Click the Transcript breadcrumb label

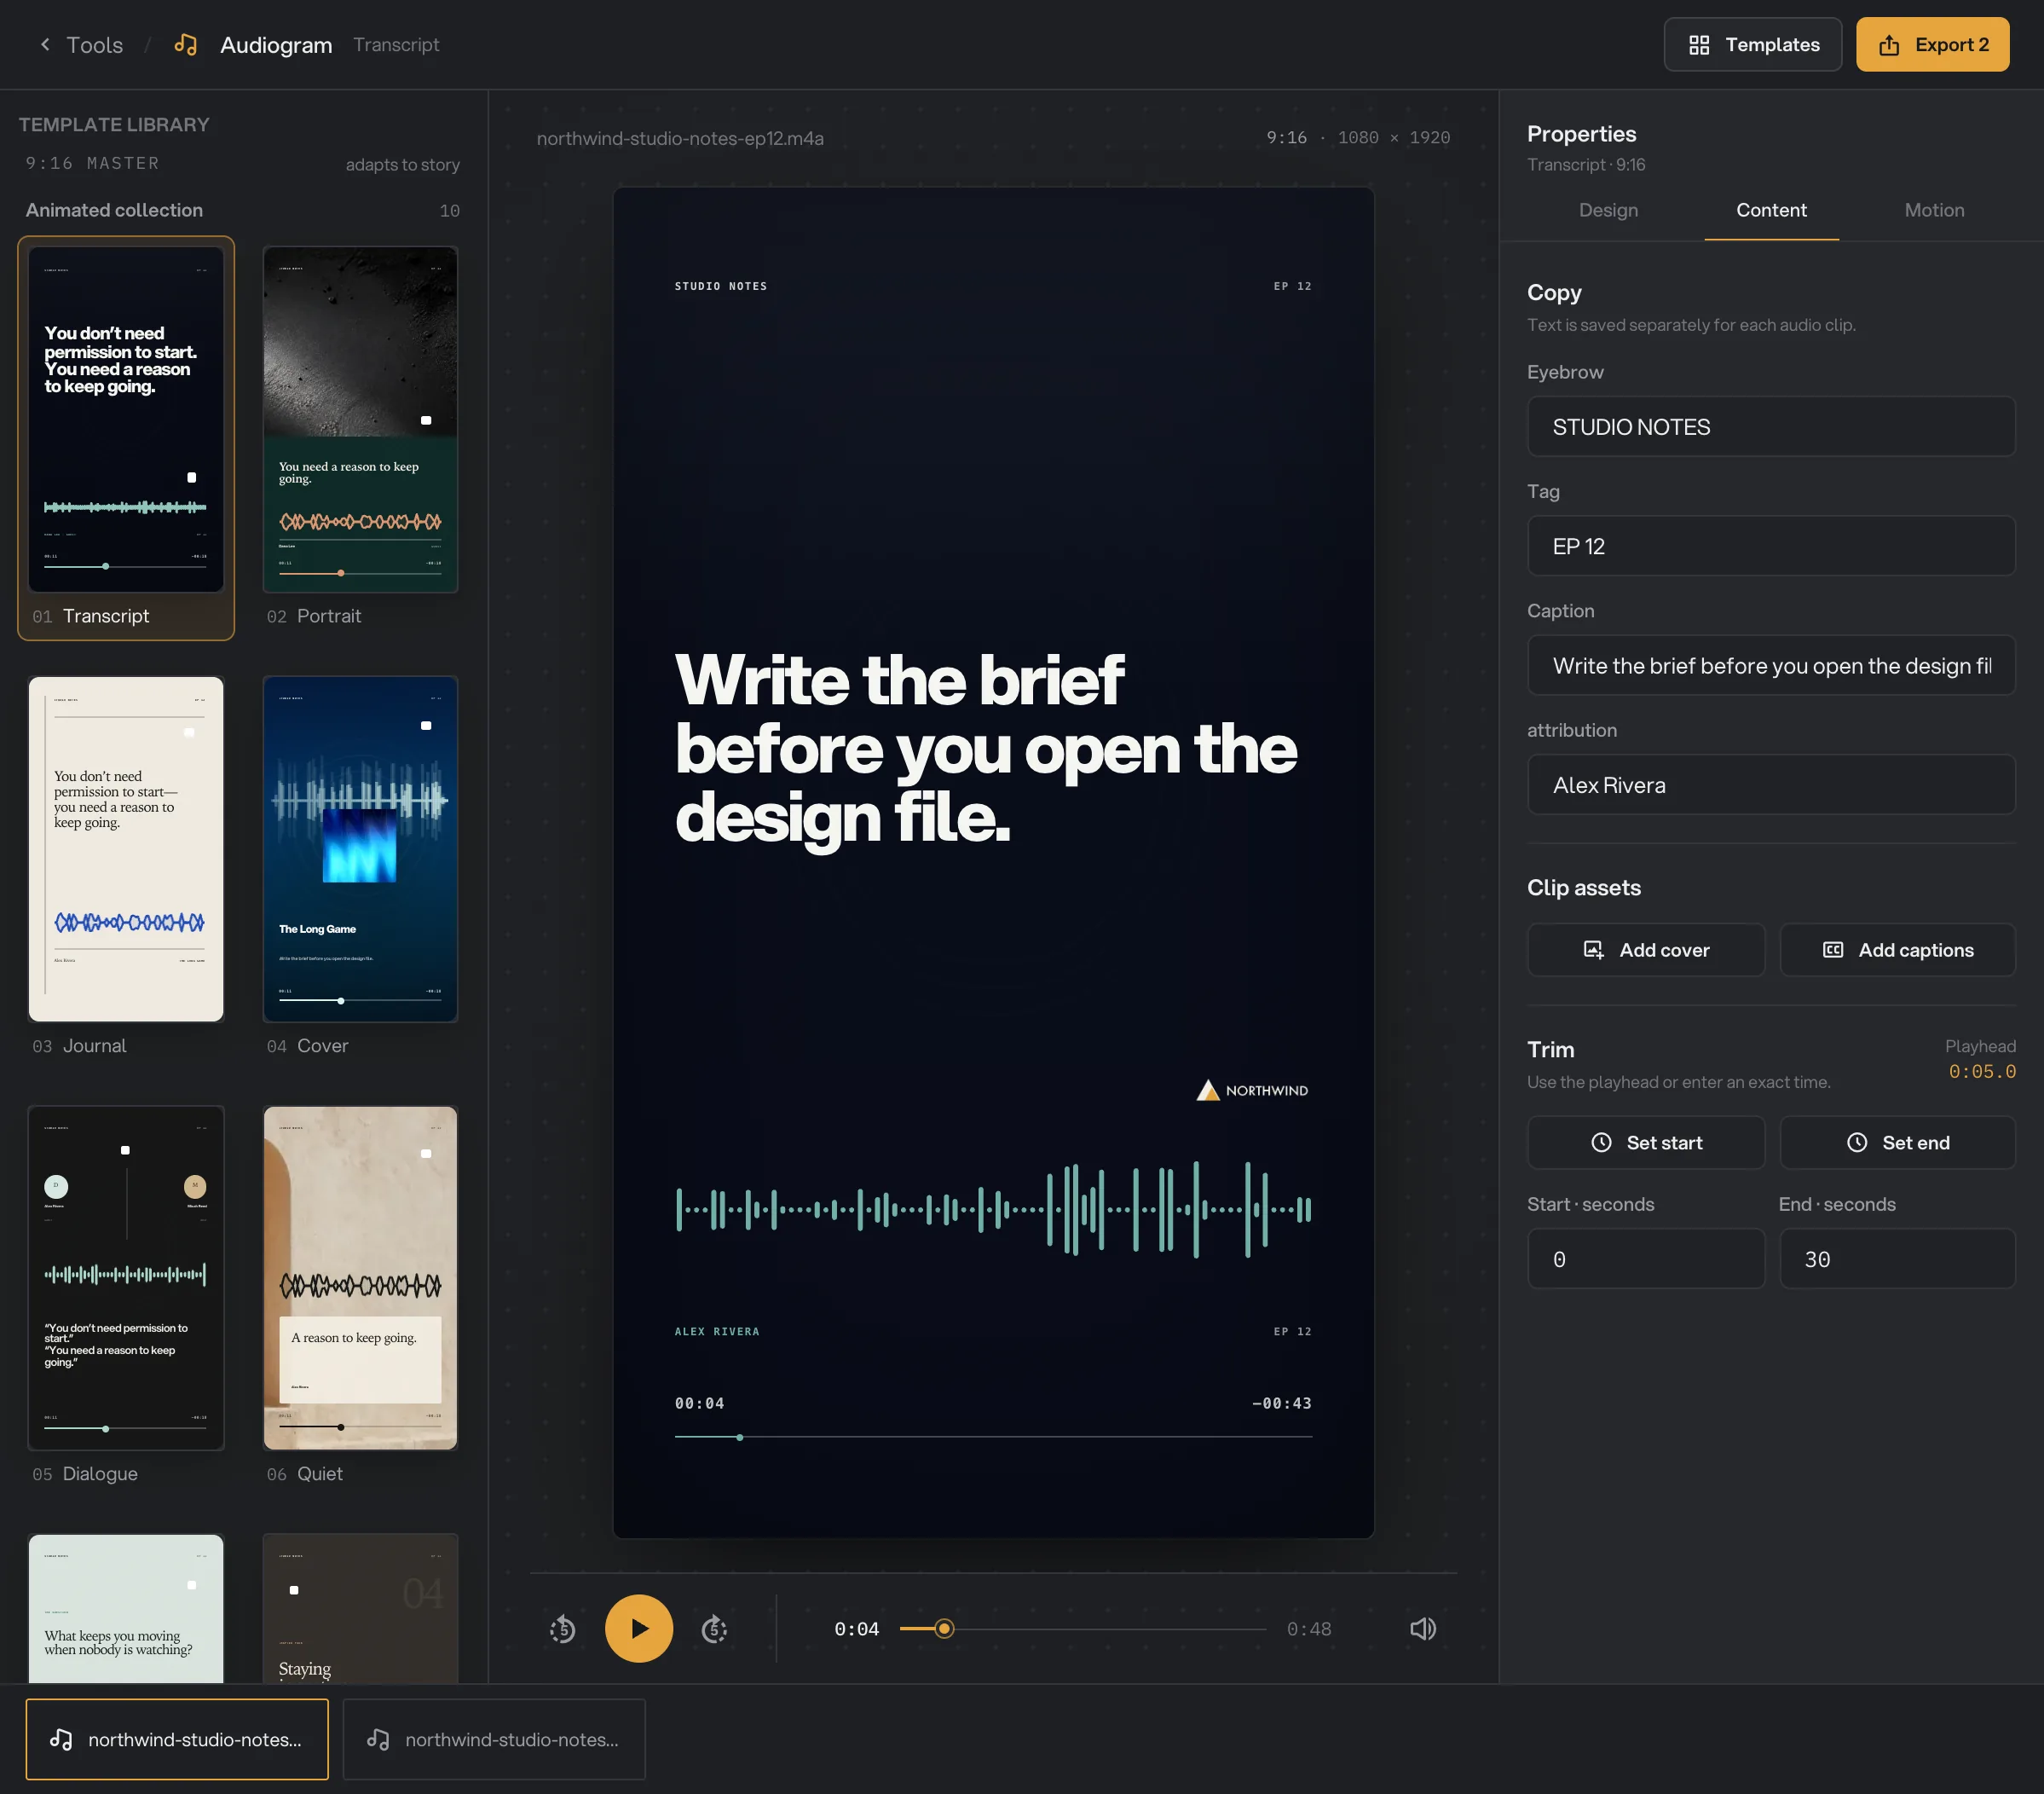pos(396,44)
